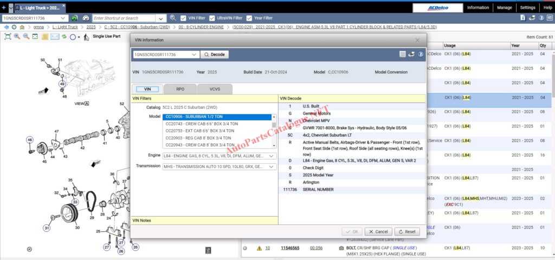This screenshot has width=555, height=260.
Task: Open the yellow notes icon
Action: (x=44, y=36)
